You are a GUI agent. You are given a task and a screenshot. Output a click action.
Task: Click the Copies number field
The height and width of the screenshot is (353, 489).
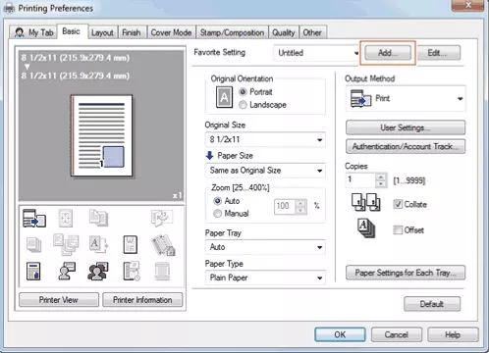coord(360,180)
